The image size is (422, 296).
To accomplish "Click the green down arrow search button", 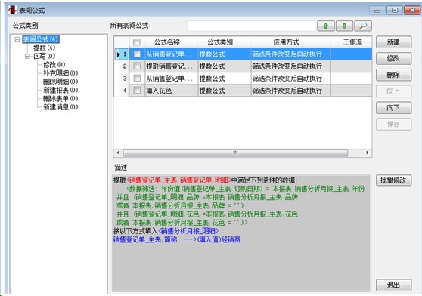I will [344, 26].
